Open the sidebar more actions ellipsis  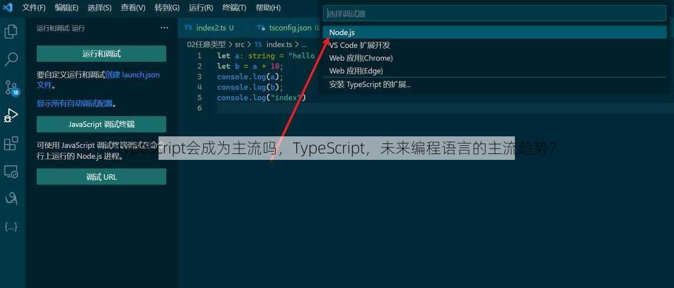click(164, 28)
